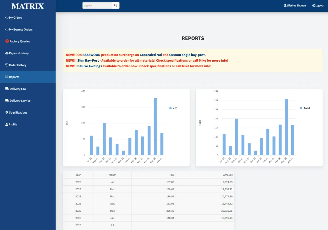The height and width of the screenshot is (230, 328).
Task: Click the truck icon next to Delivery Service
Action: [7, 101]
